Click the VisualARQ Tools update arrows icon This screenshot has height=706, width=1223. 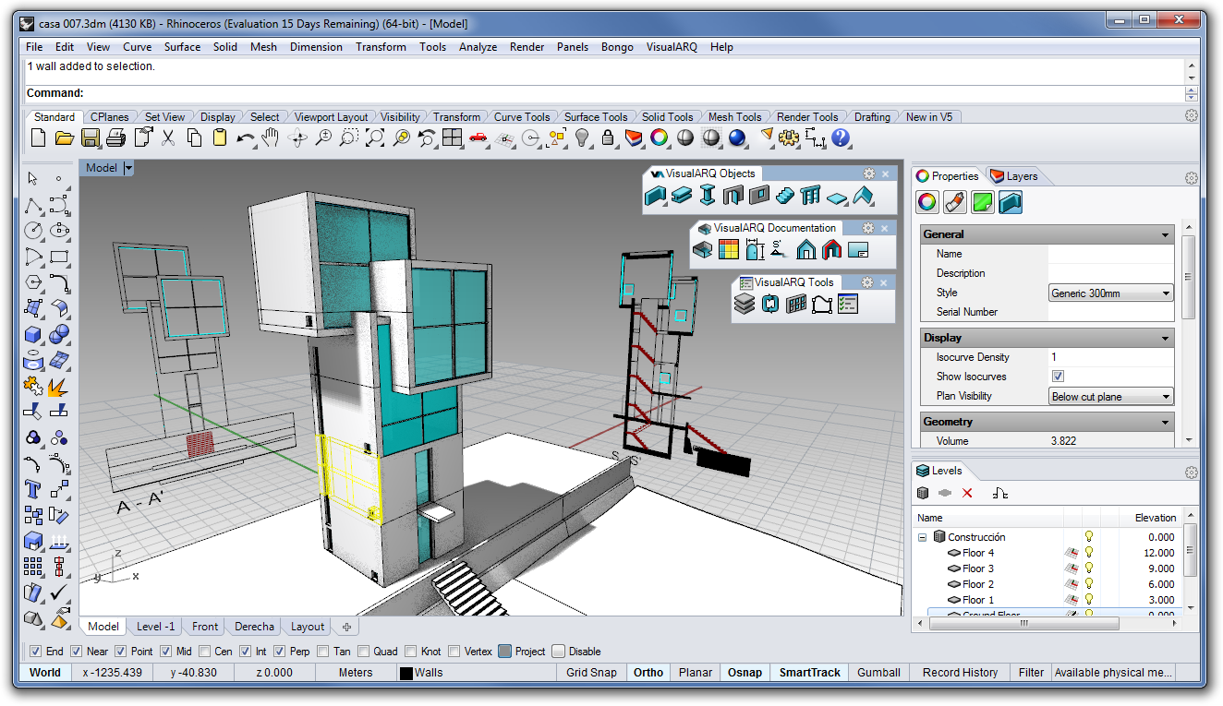tap(770, 304)
